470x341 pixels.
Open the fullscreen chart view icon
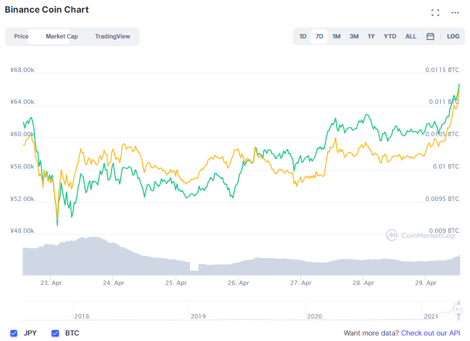(x=435, y=13)
